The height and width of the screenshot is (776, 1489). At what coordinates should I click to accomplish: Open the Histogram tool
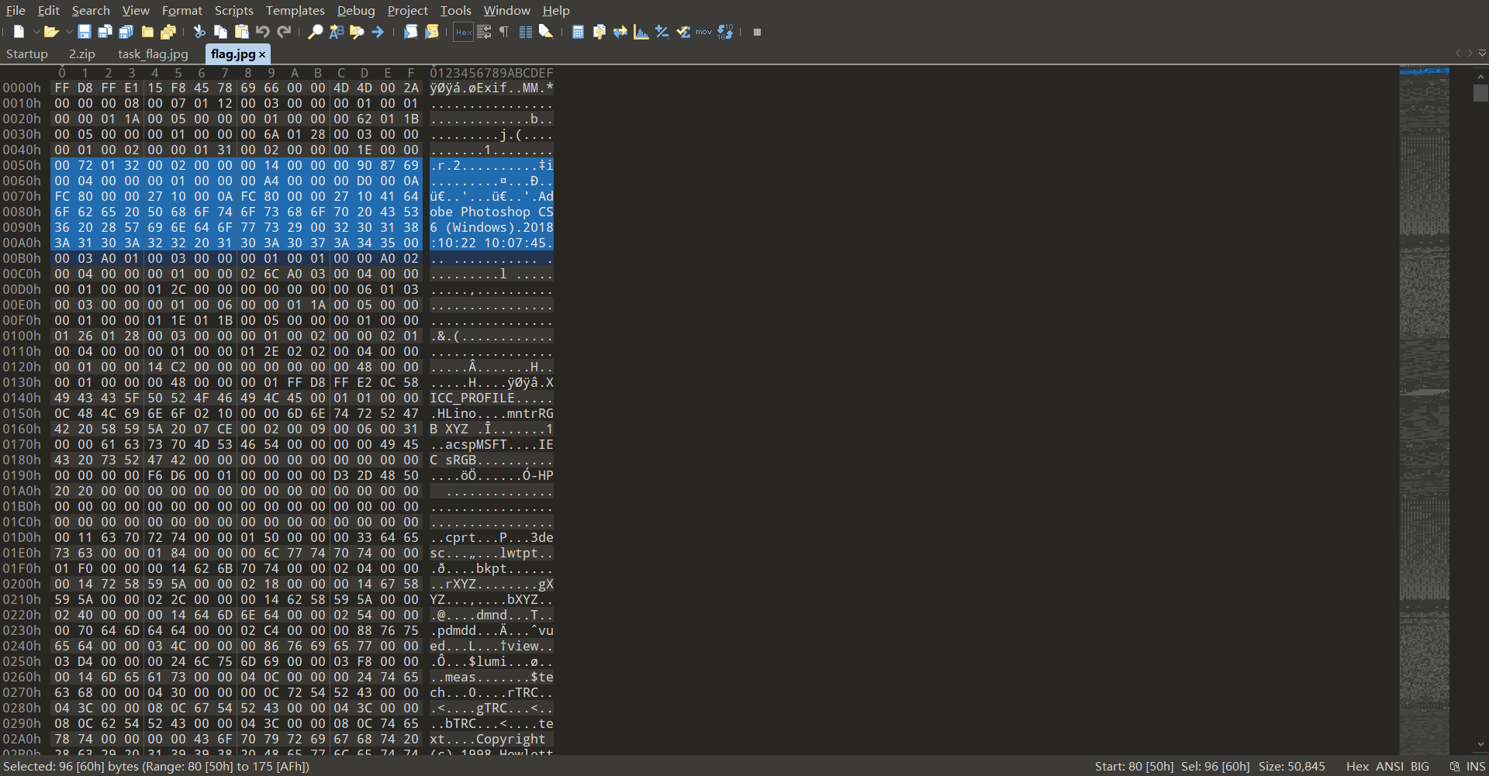coord(641,32)
